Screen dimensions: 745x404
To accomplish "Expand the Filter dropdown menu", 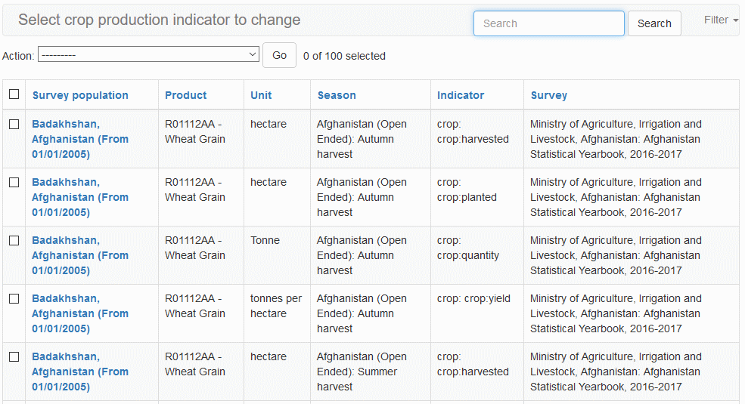I will 721,20.
